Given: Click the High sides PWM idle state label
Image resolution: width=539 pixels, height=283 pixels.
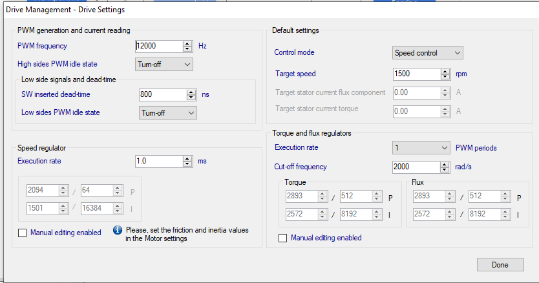Looking at the screenshot, I should (x=58, y=65).
